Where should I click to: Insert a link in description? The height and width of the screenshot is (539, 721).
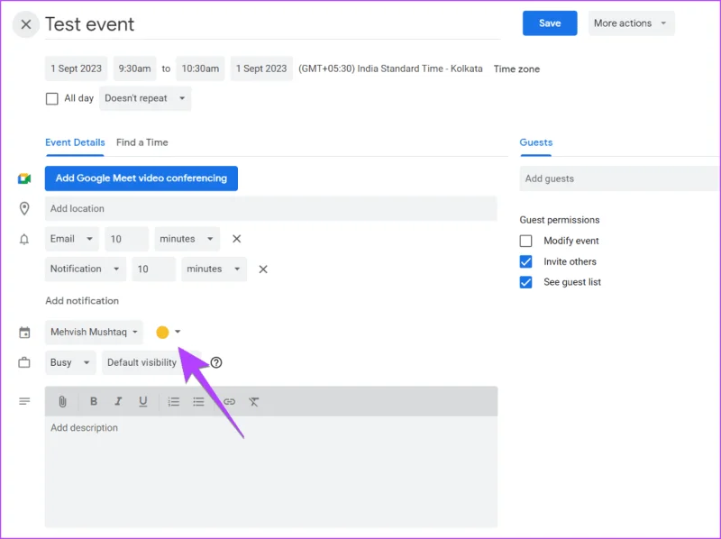click(229, 402)
